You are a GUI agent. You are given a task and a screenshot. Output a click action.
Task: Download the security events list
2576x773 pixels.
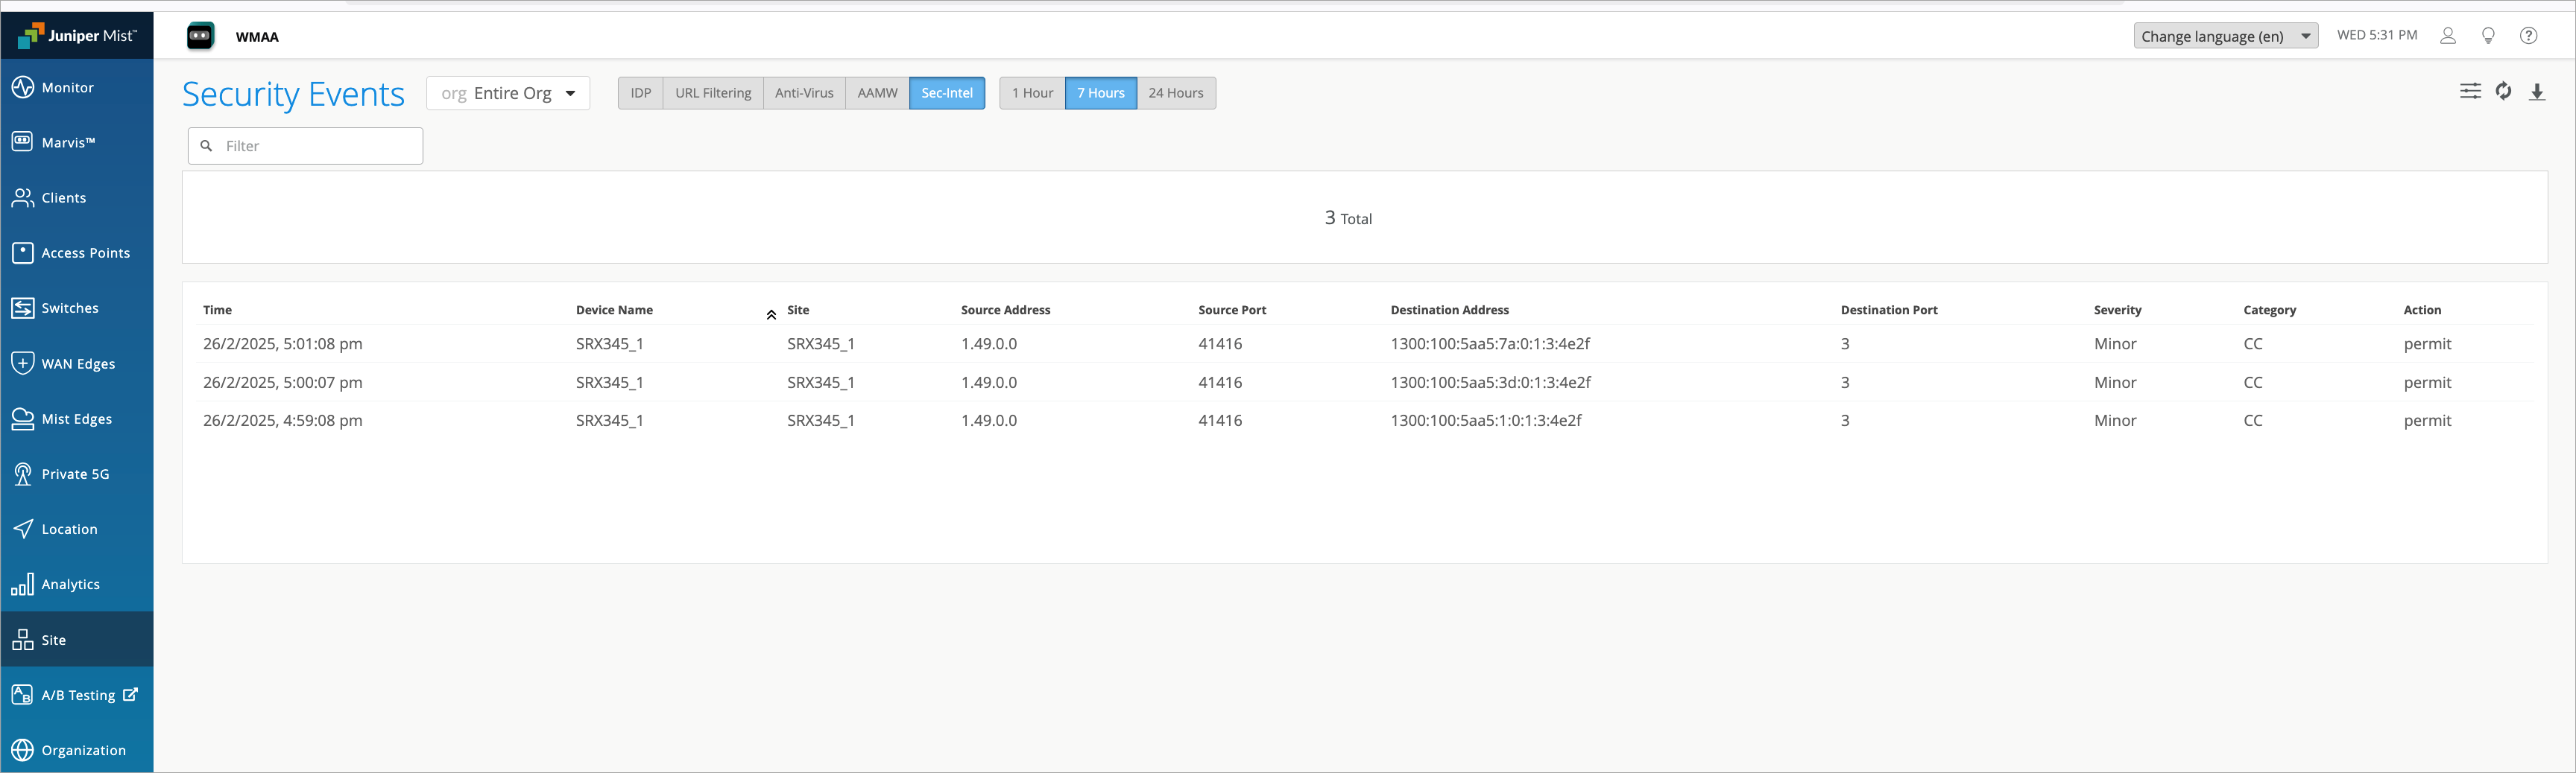click(x=2537, y=92)
